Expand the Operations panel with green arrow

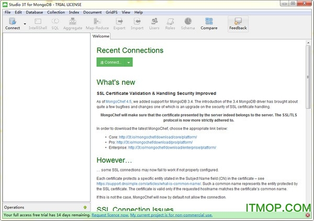click(x=85, y=207)
